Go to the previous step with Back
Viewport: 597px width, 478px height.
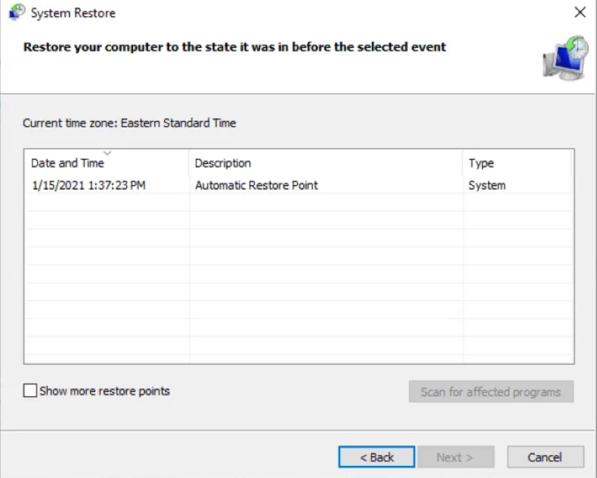[x=376, y=458]
